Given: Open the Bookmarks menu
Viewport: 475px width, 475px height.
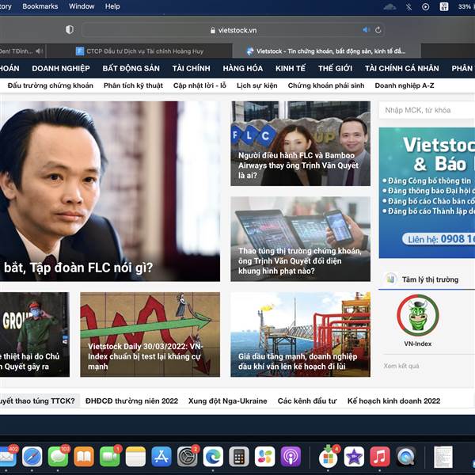Looking at the screenshot, I should (x=40, y=6).
